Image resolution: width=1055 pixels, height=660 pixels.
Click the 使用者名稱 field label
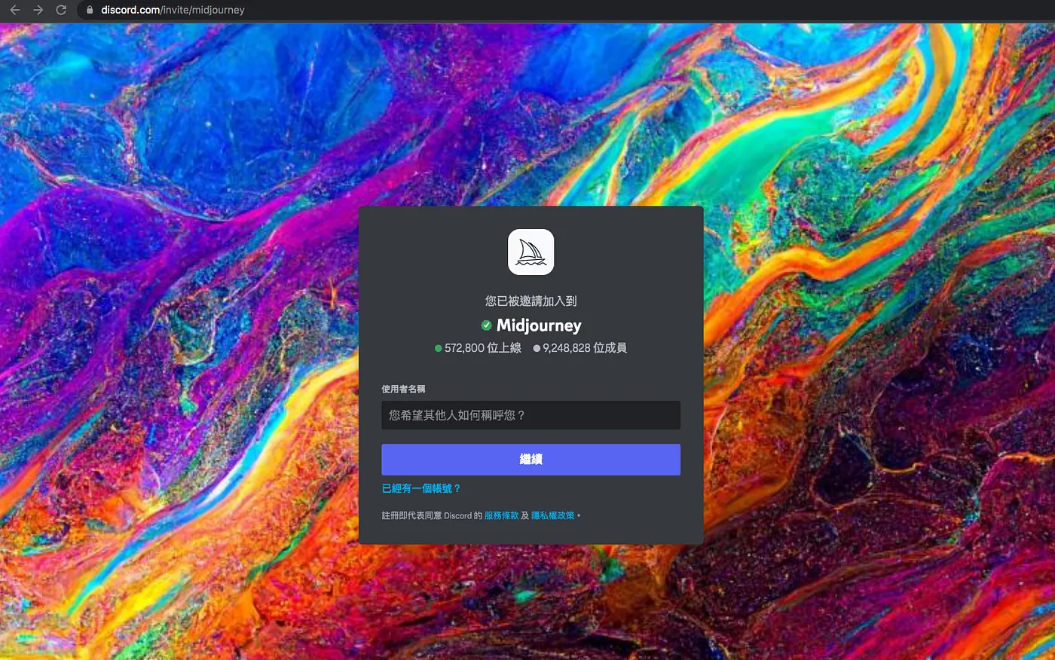click(x=403, y=389)
